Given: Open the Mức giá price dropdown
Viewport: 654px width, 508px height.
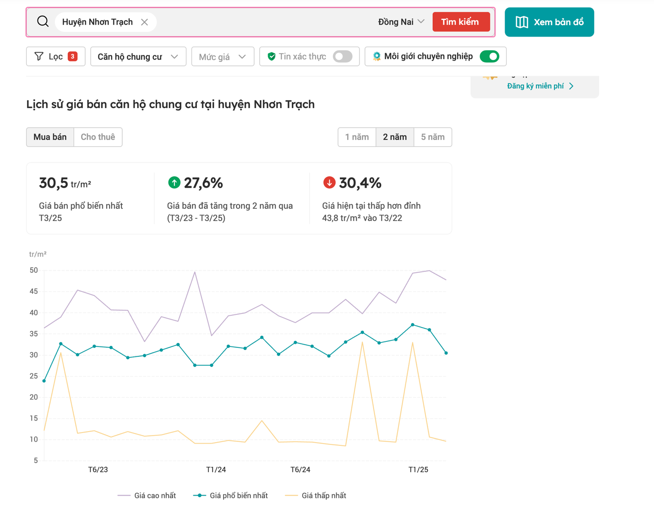Looking at the screenshot, I should (x=223, y=57).
